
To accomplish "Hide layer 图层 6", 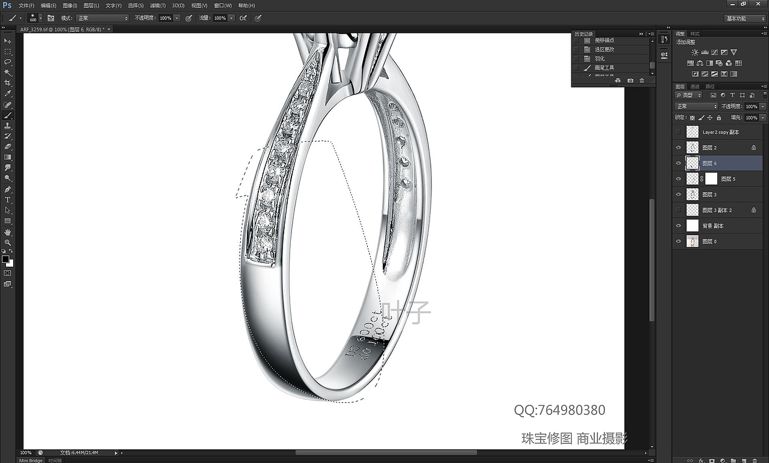I will (x=678, y=163).
